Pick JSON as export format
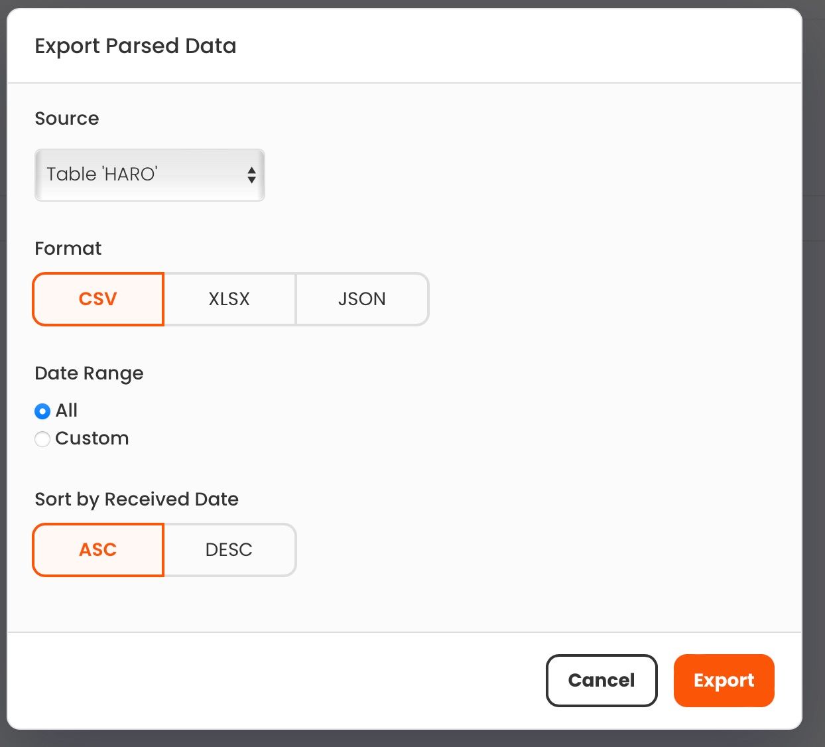The image size is (825, 747). [362, 299]
